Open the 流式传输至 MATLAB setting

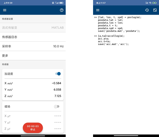33,28
